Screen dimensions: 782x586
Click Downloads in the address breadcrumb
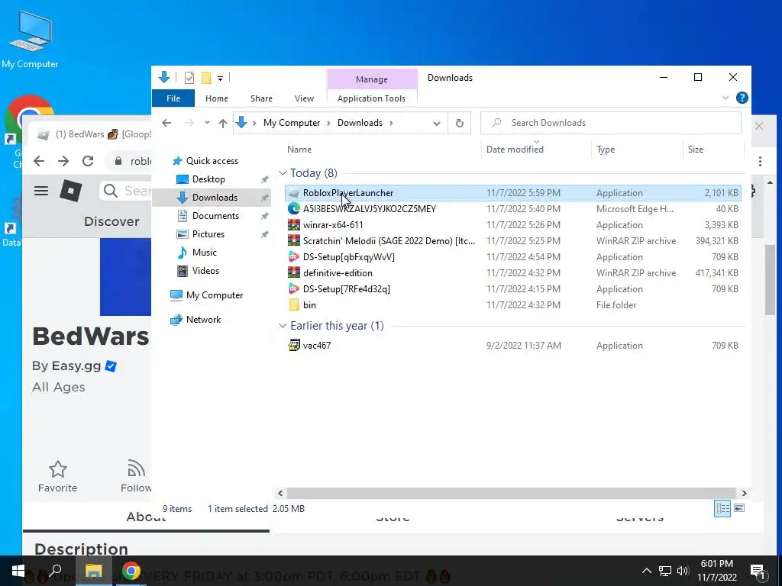tap(360, 123)
